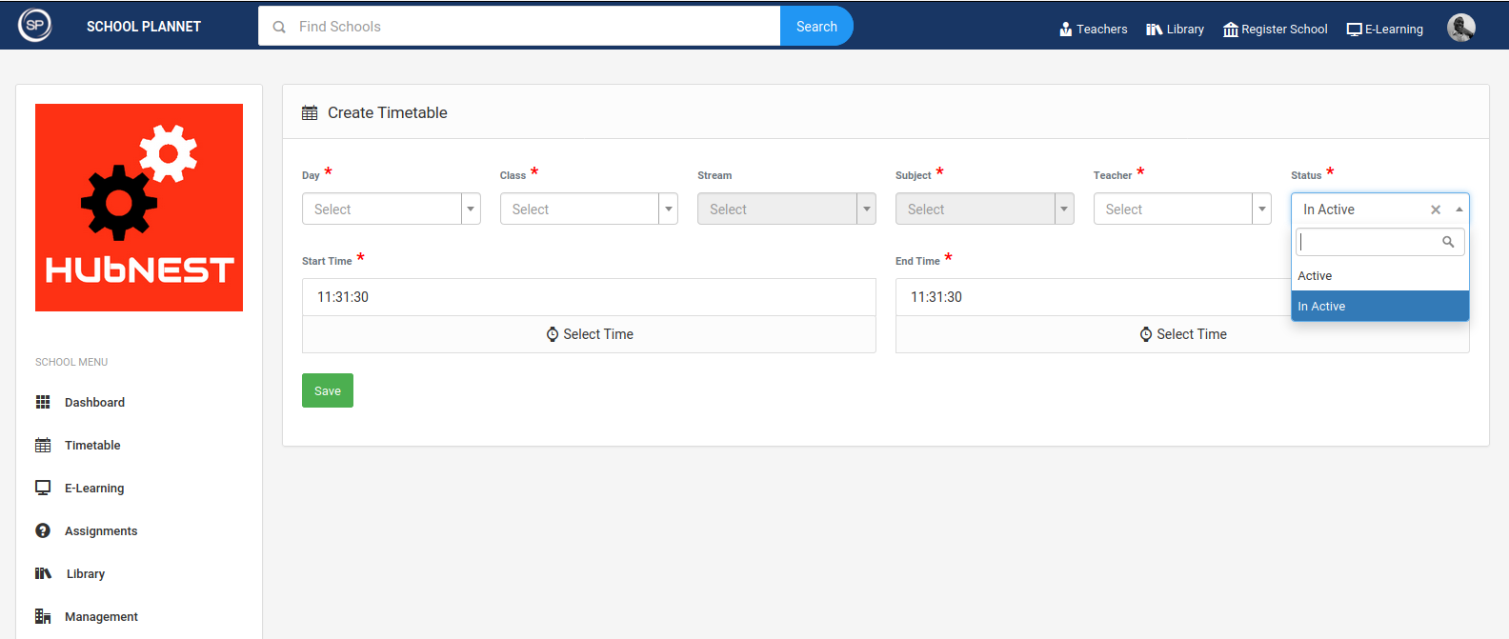This screenshot has height=639, width=1509.
Task: Click the E-Learning monitor icon in sidebar
Action: point(43,488)
